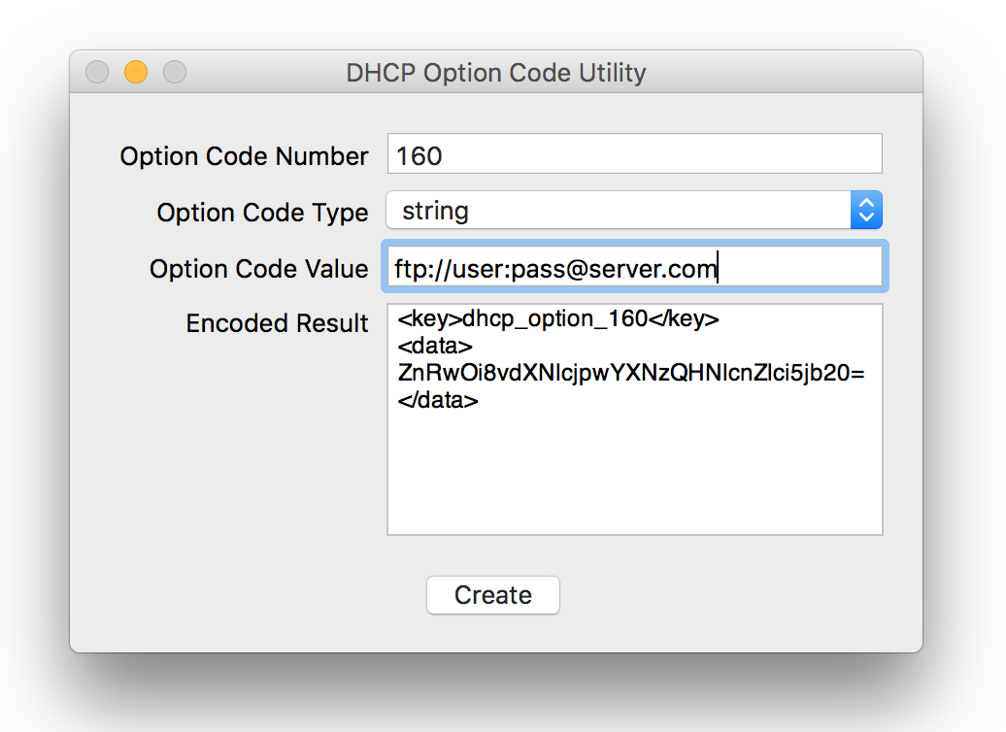Click the Option Code Number label
Screen dimensions: 1006x732
(244, 156)
